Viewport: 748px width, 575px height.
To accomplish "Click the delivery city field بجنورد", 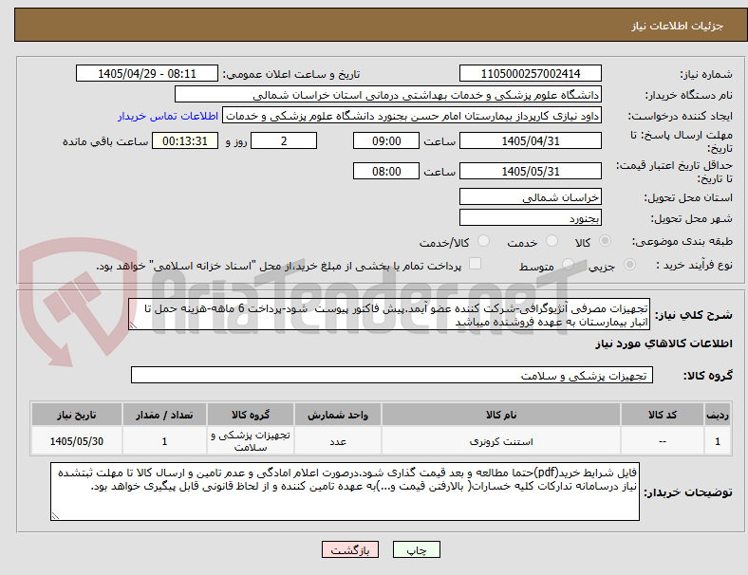I will [530, 218].
